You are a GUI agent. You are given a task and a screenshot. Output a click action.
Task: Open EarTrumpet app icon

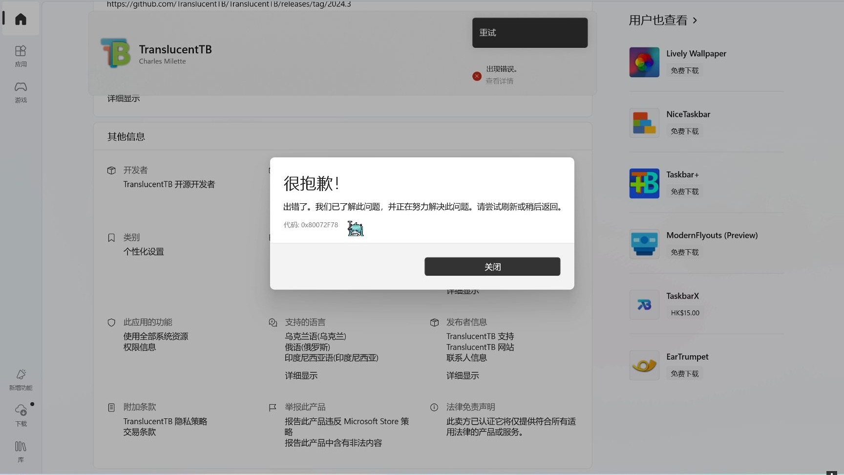coord(644,365)
